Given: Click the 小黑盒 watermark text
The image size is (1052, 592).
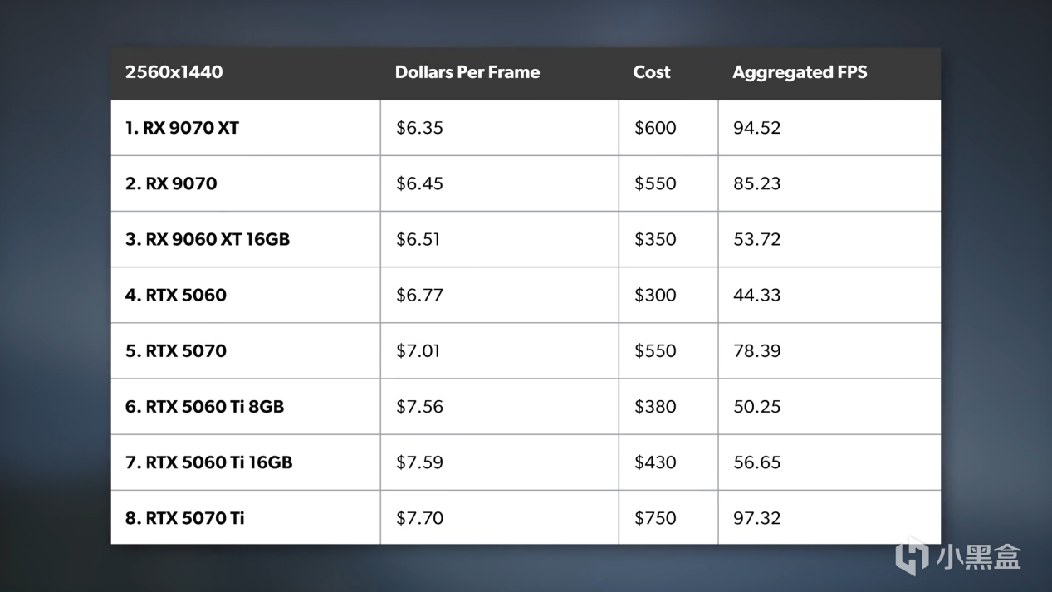Looking at the screenshot, I should [x=978, y=556].
